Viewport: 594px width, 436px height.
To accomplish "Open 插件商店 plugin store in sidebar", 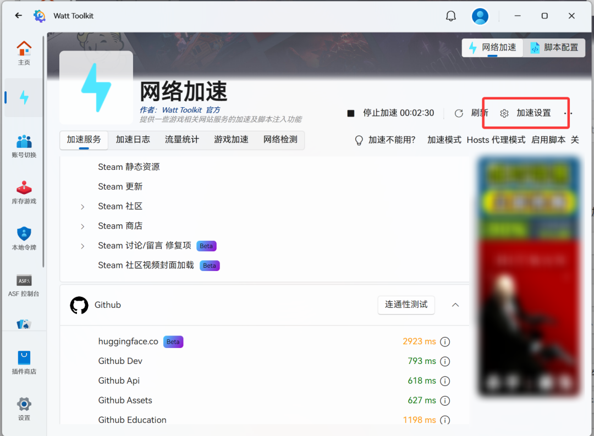I will click(x=24, y=363).
